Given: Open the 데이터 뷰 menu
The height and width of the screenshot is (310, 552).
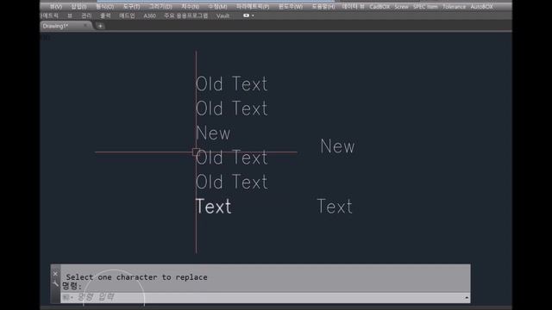Looking at the screenshot, I should [353, 7].
